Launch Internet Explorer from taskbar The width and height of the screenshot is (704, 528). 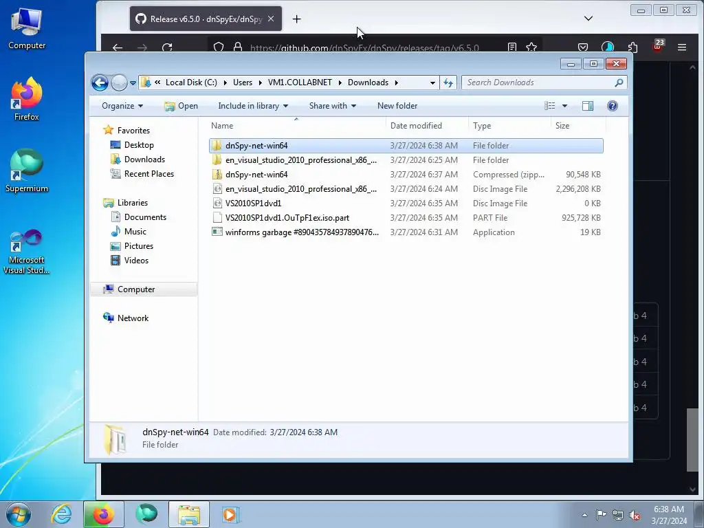click(61, 514)
